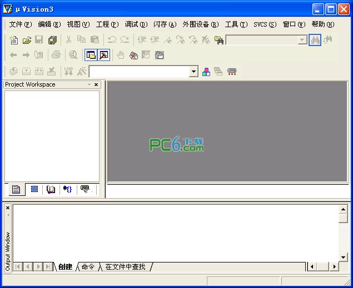
Task: Close the Project Workspace panel
Action: pos(96,85)
